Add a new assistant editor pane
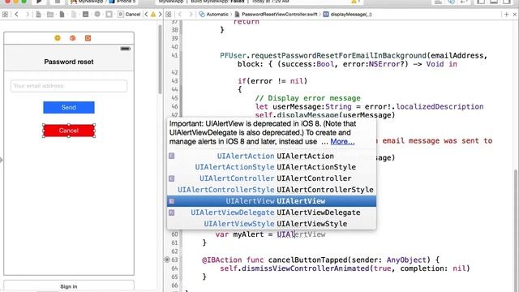 [506, 15]
